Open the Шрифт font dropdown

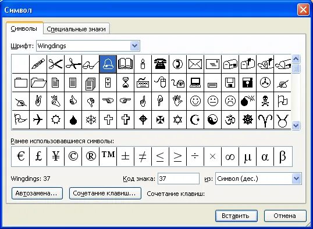click(135, 46)
